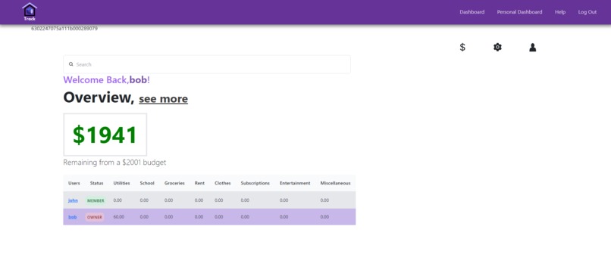Click Log Out in the navbar
Screen dimensions: 611x276
point(587,12)
